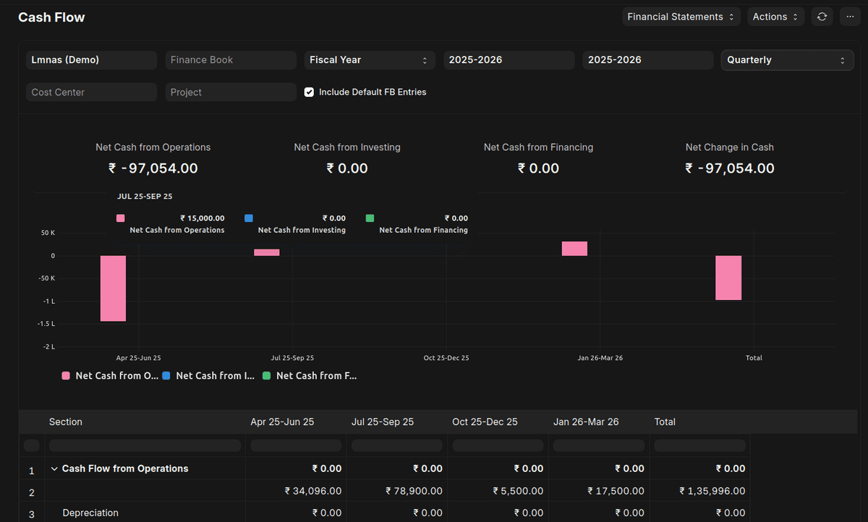Click the ₹ 17,500.00 cell
Viewport: 868px width, 522px height.
click(616, 491)
